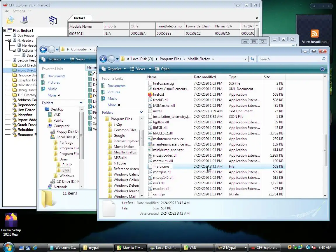Select the firefox1 application with Firefox icon

(159, 94)
